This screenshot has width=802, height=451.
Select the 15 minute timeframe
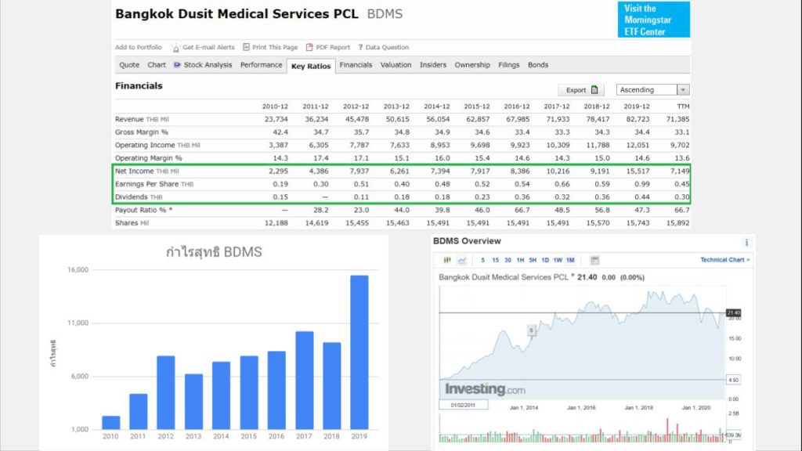tap(495, 260)
